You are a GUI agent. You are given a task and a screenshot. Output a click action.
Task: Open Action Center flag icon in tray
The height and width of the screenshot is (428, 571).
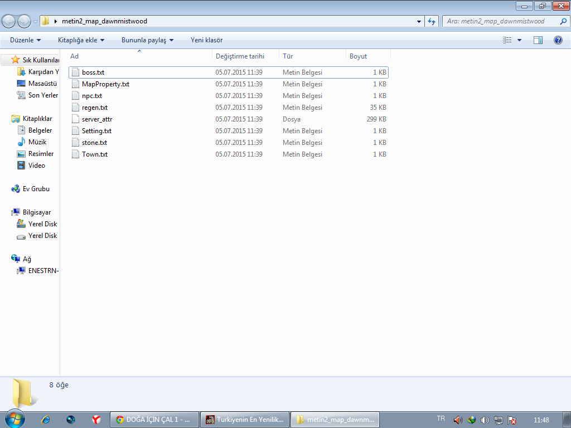point(512,420)
